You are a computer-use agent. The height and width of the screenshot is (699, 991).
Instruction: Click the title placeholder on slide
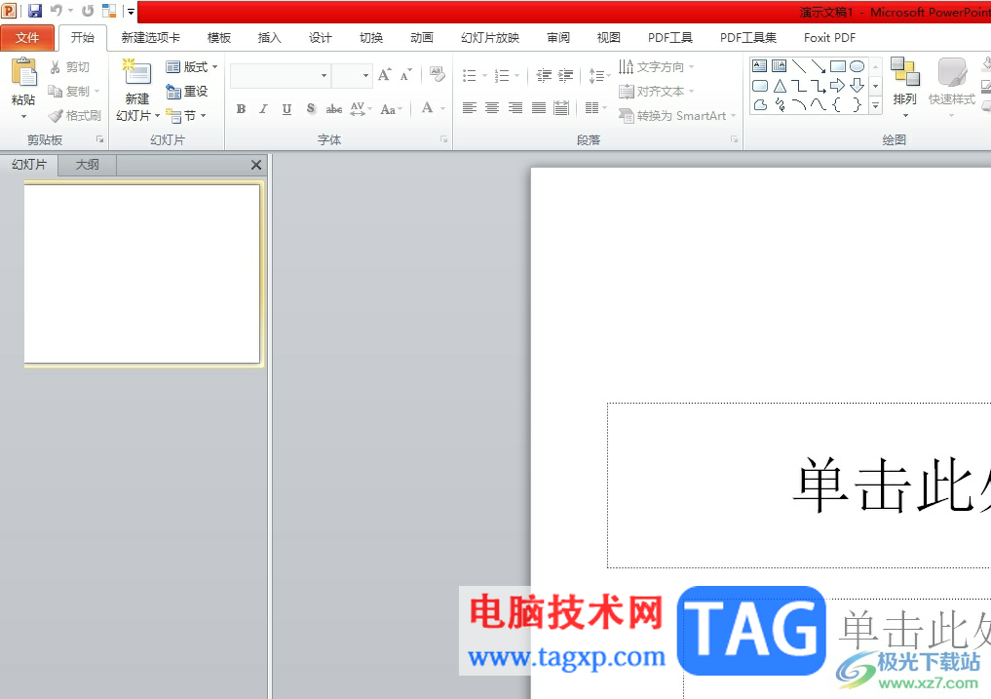coord(799,485)
